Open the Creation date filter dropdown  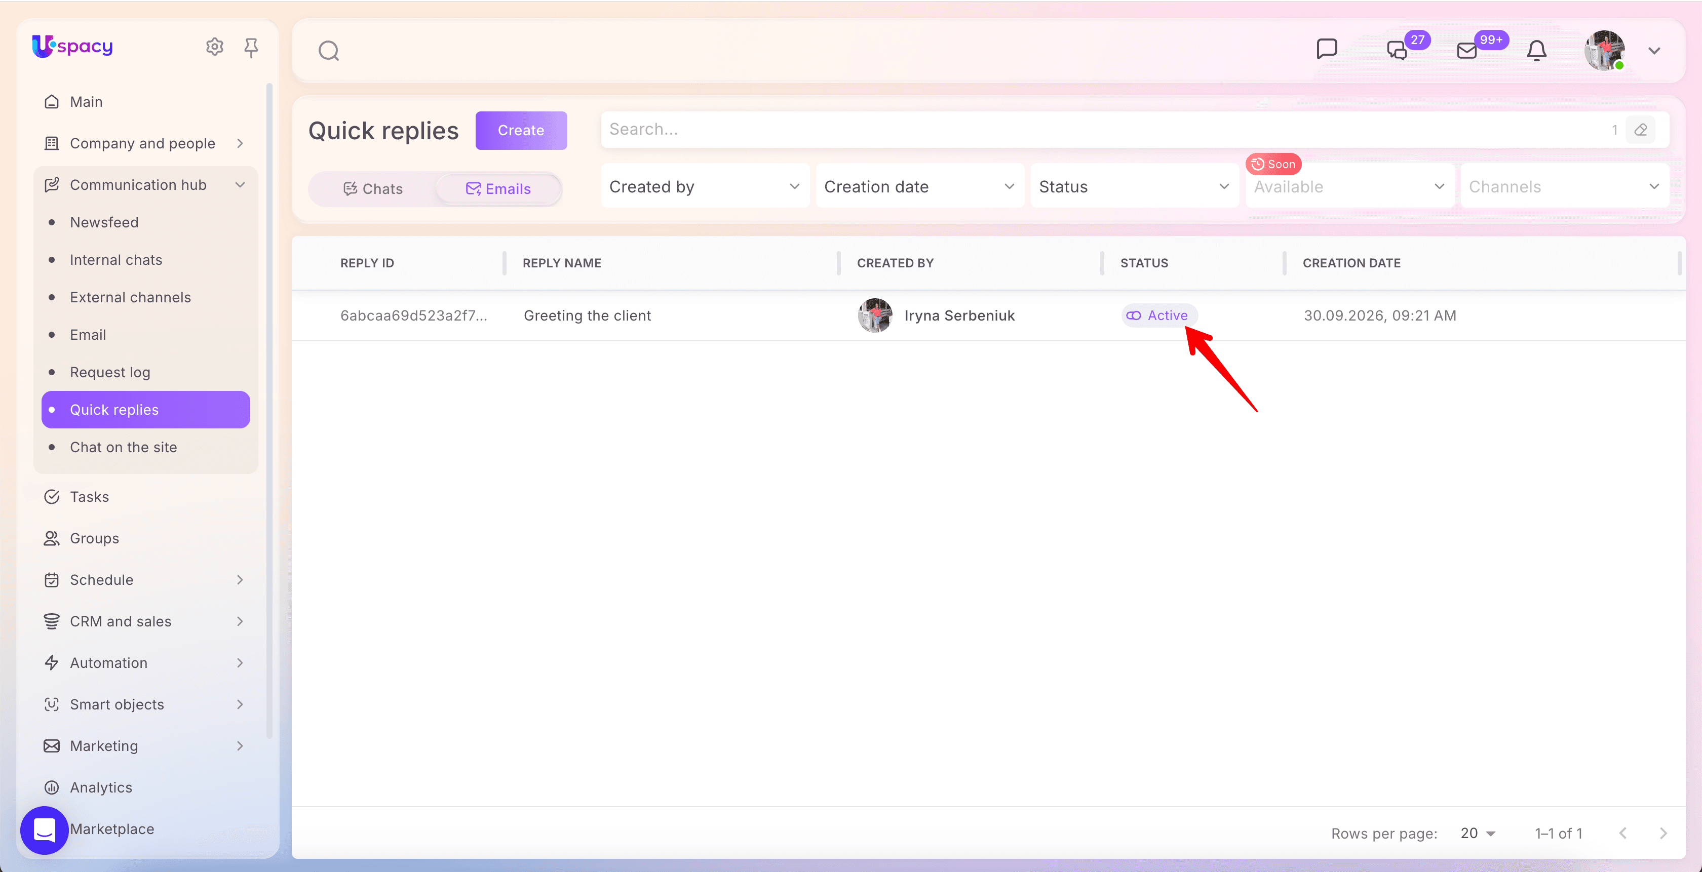920,187
